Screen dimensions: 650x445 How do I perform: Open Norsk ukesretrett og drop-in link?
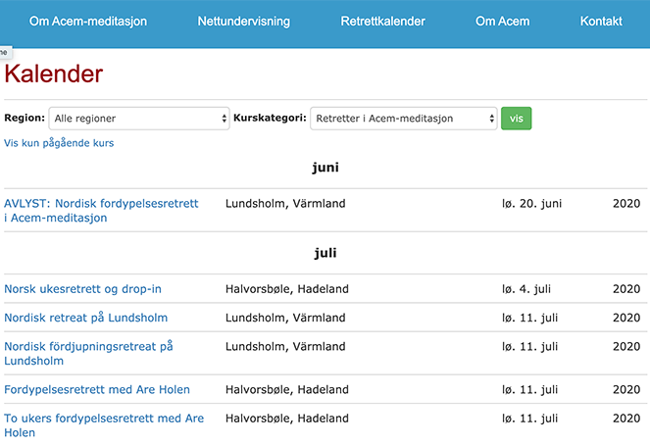(x=83, y=289)
